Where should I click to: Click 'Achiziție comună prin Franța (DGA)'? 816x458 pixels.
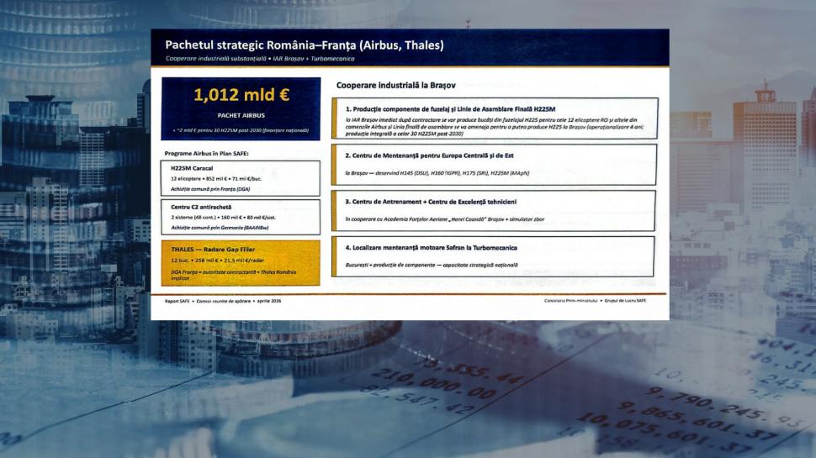tap(210, 189)
